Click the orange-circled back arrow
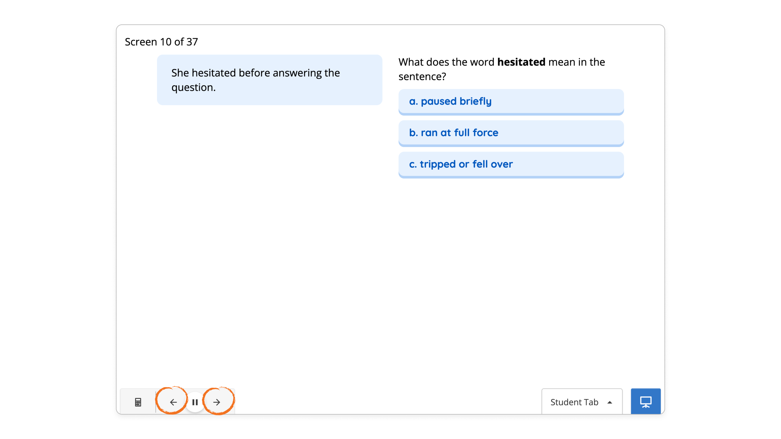 (173, 402)
